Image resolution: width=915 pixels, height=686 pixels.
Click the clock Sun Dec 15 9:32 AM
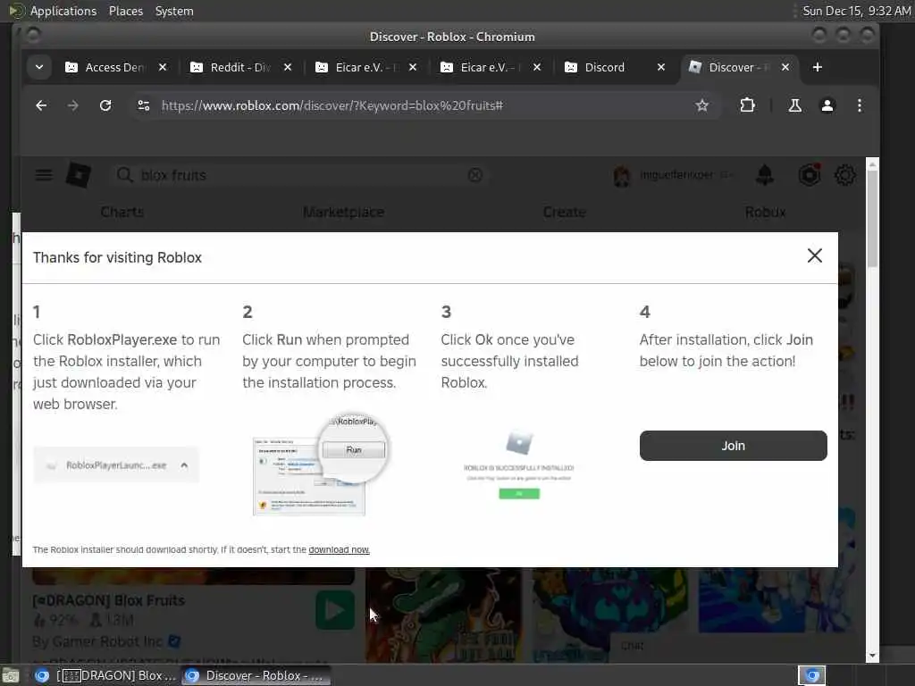pos(857,11)
